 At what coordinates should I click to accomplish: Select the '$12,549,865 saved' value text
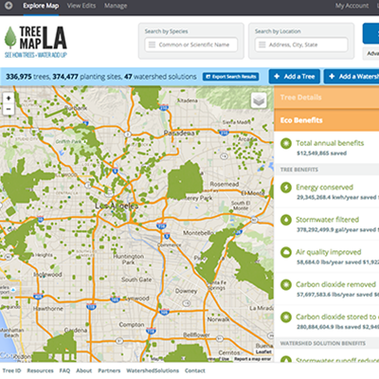pos(321,153)
